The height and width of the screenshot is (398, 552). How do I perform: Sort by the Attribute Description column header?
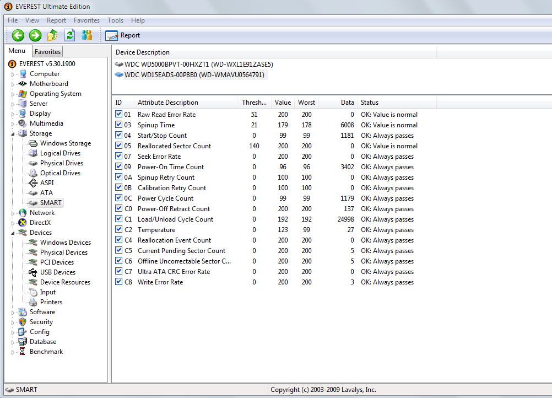[168, 103]
